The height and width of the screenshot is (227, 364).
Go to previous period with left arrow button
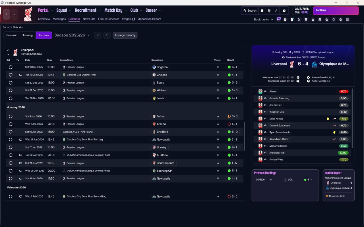(98, 35)
